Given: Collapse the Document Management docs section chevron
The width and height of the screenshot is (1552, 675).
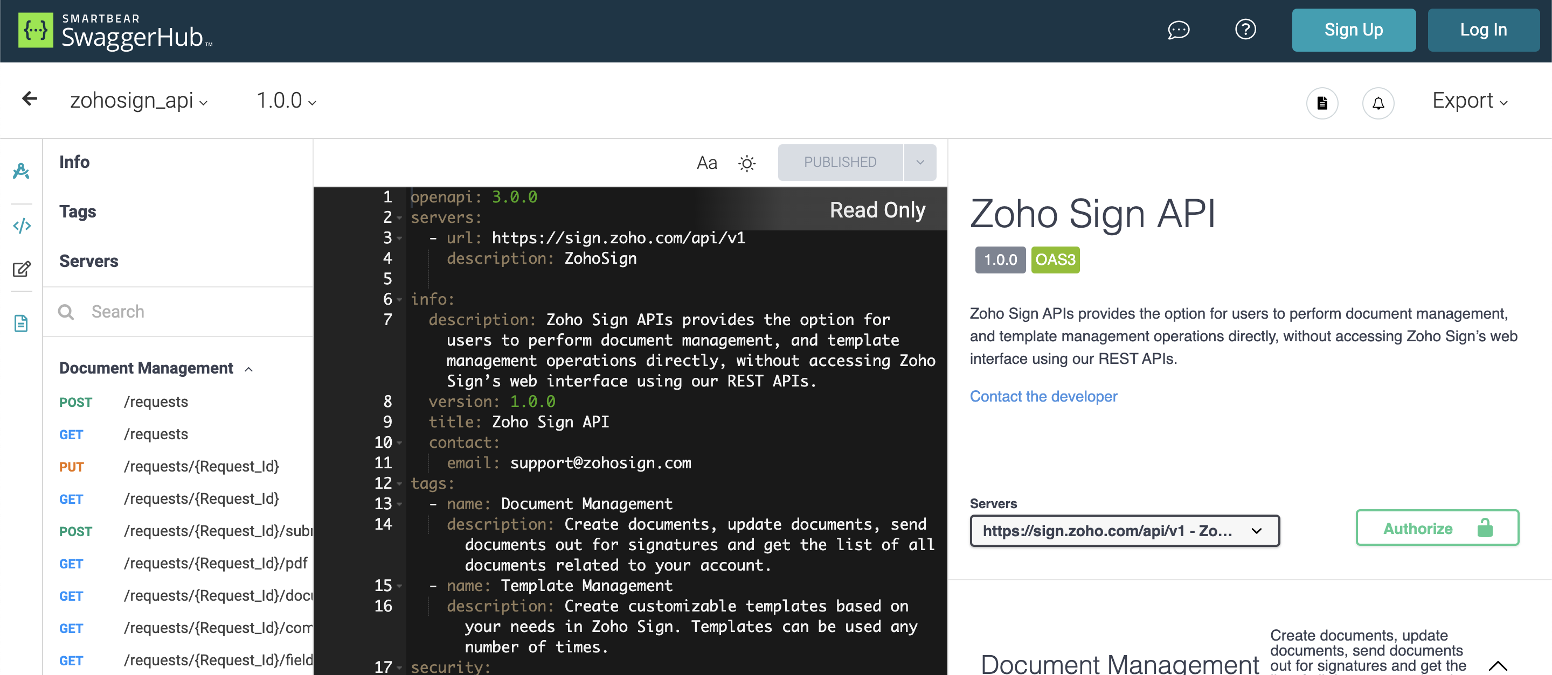Looking at the screenshot, I should pos(1498,665).
